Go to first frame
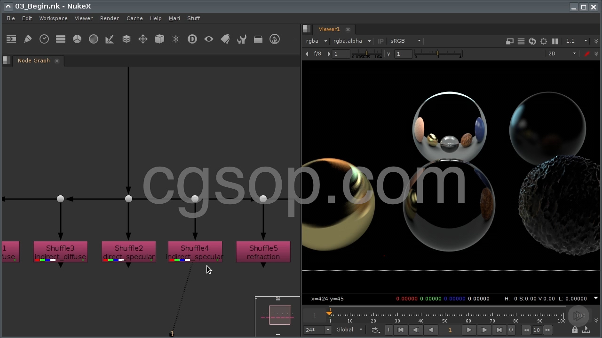602x338 pixels. coord(401,330)
